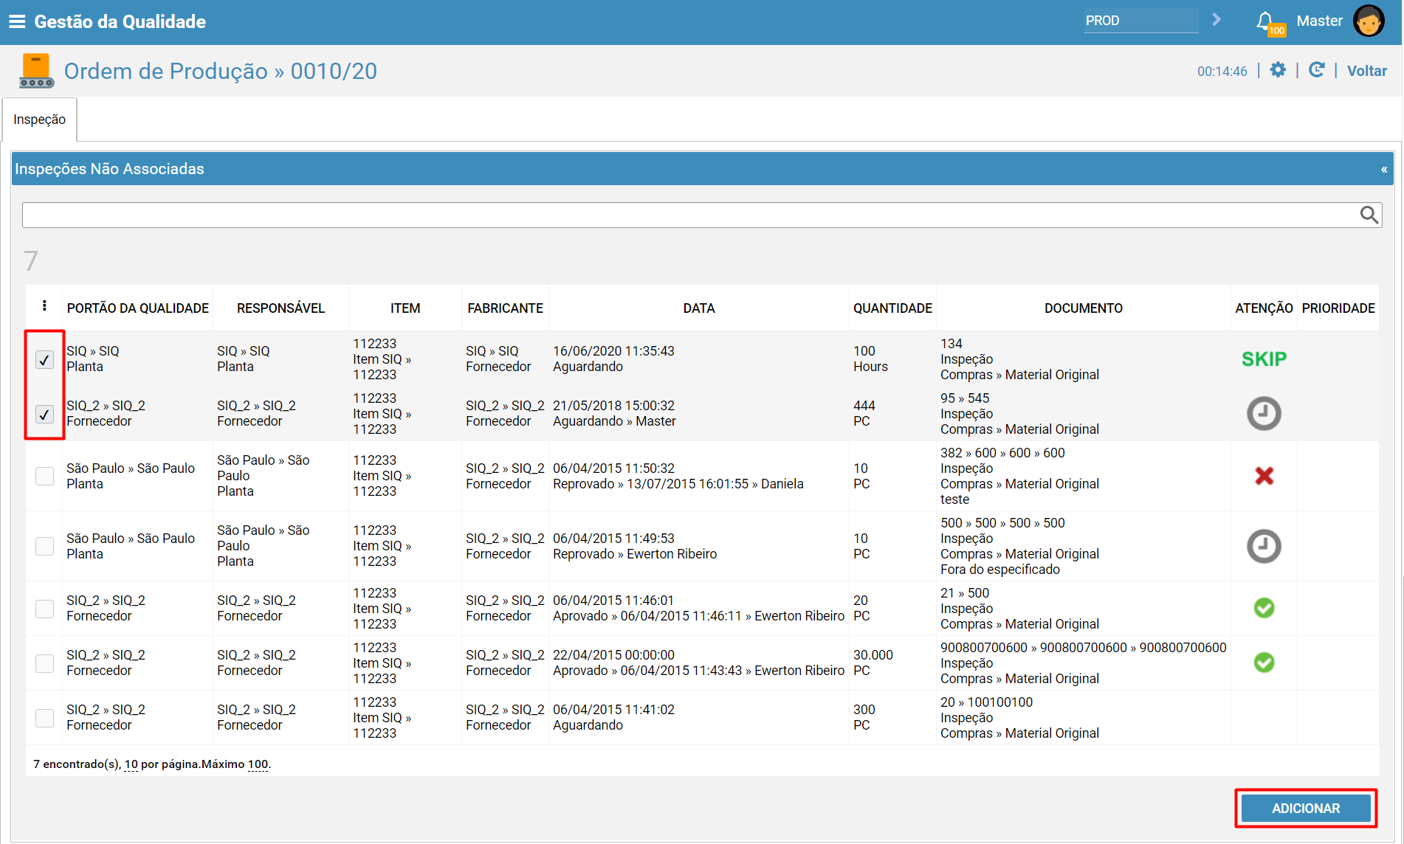Click the refresh page icon
The height and width of the screenshot is (844, 1404).
[x=1316, y=70]
